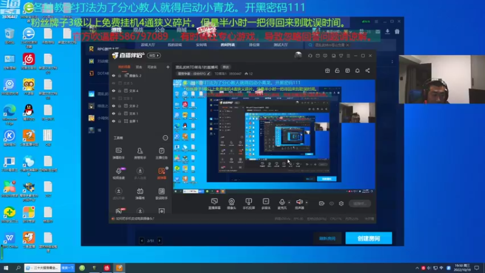Click the 修改 button beside room title
Screen dimensions: 485x273
[x=226, y=67]
